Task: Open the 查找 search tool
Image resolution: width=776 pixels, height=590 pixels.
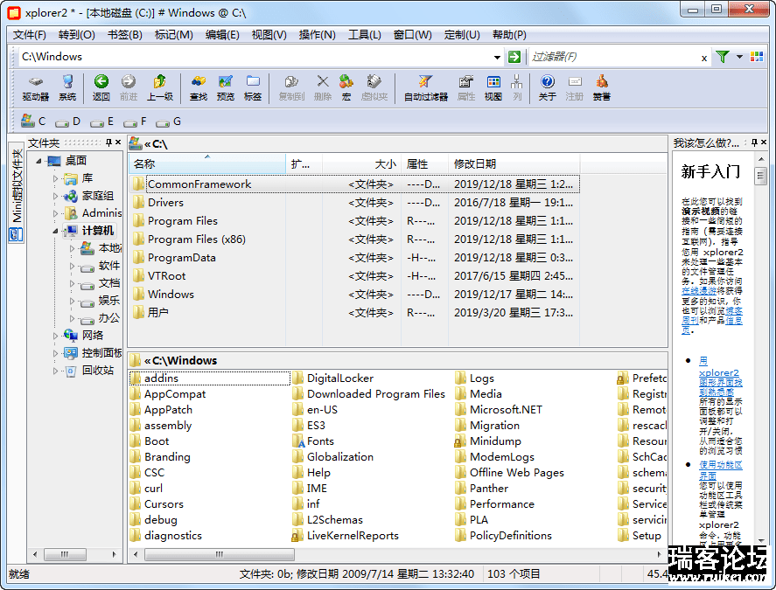Action: coord(199,87)
